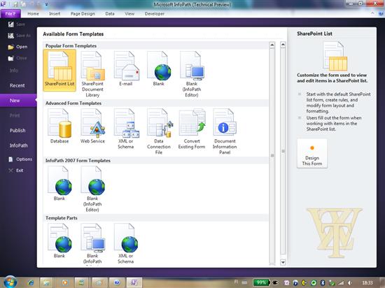Viewport: 385px width, 288px height.
Task: Open the File tab
Action: pos(10,13)
